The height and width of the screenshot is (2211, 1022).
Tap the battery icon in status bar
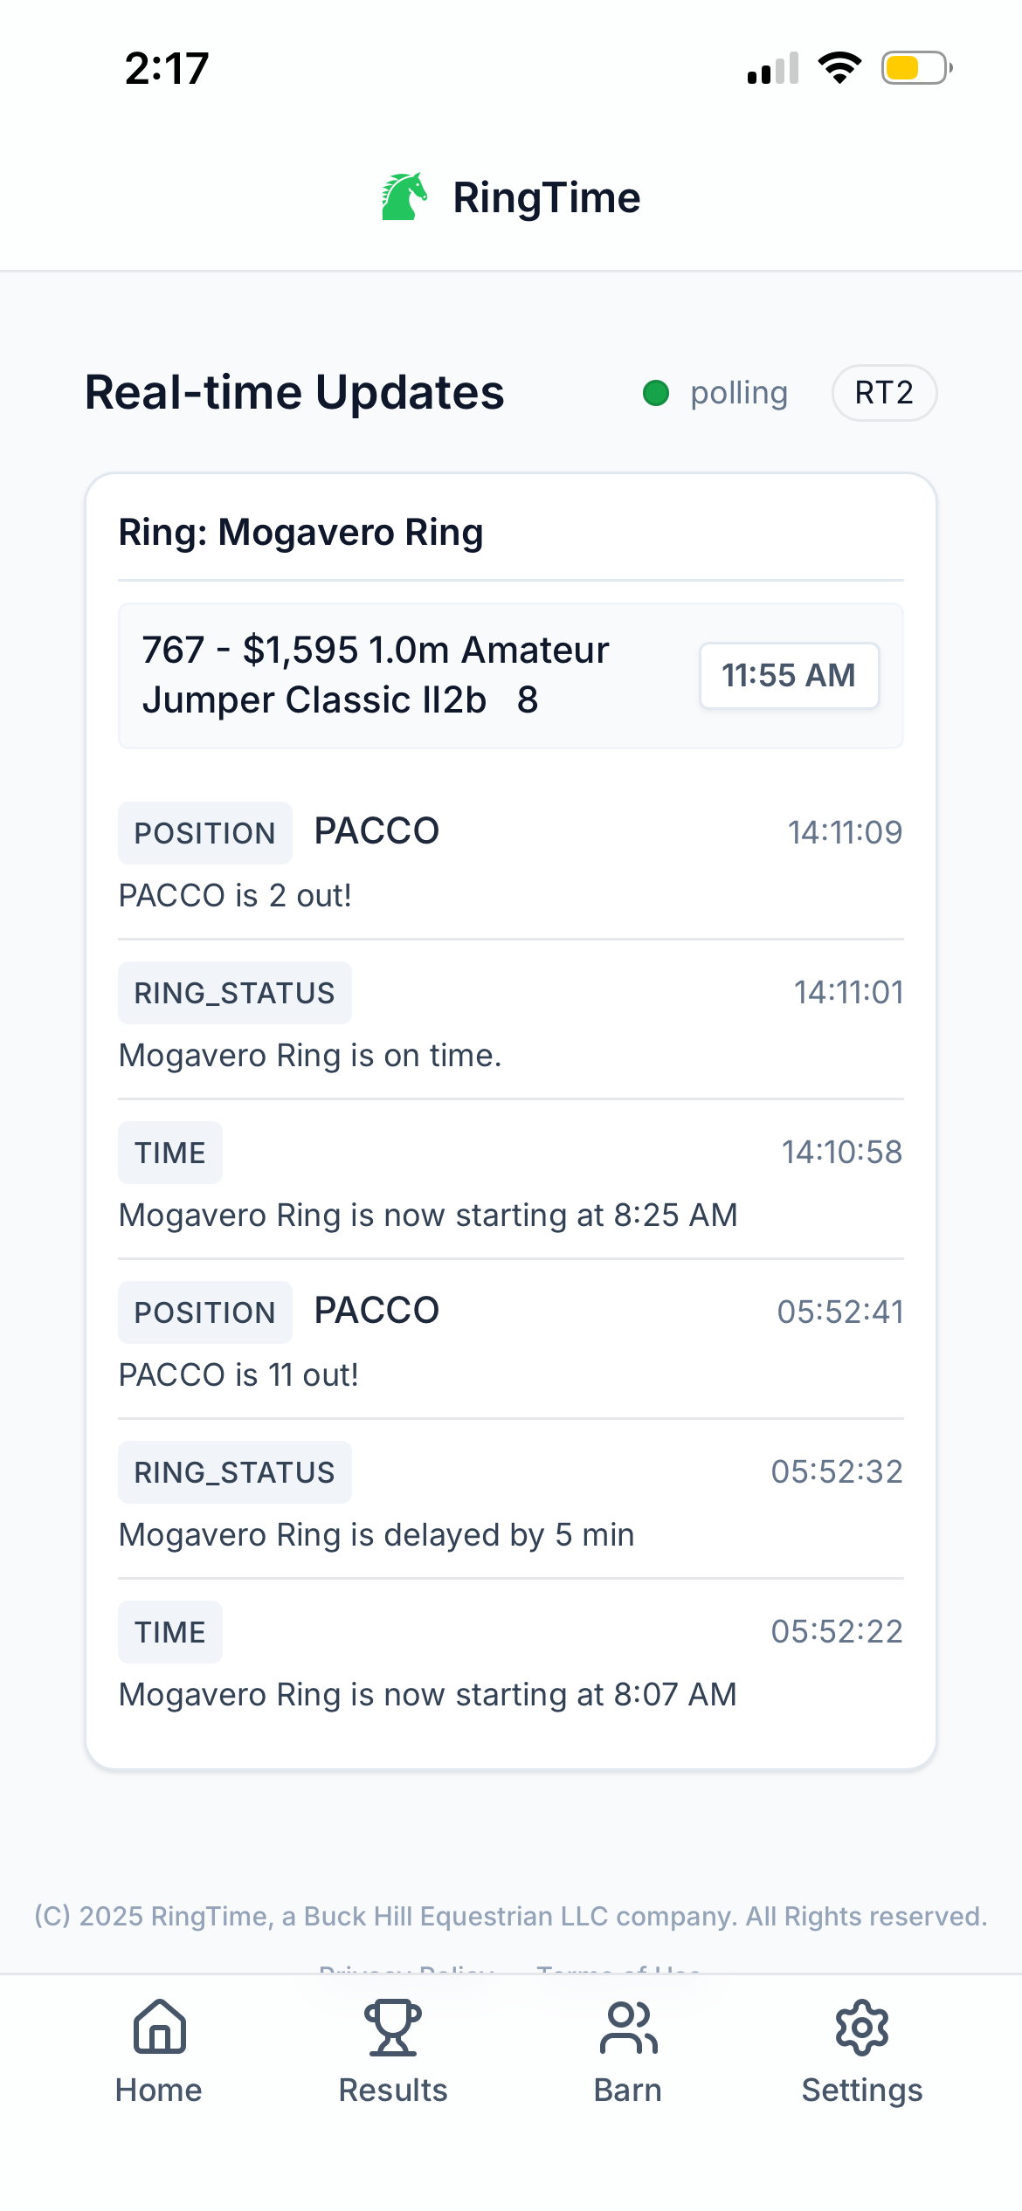click(x=915, y=68)
